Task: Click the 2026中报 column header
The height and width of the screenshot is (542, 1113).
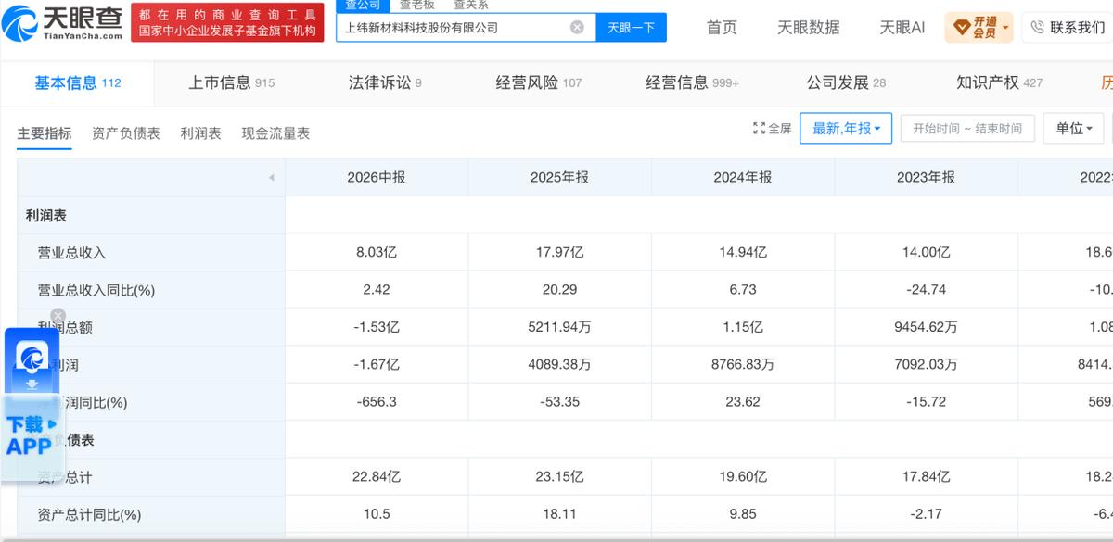Action: (x=377, y=177)
